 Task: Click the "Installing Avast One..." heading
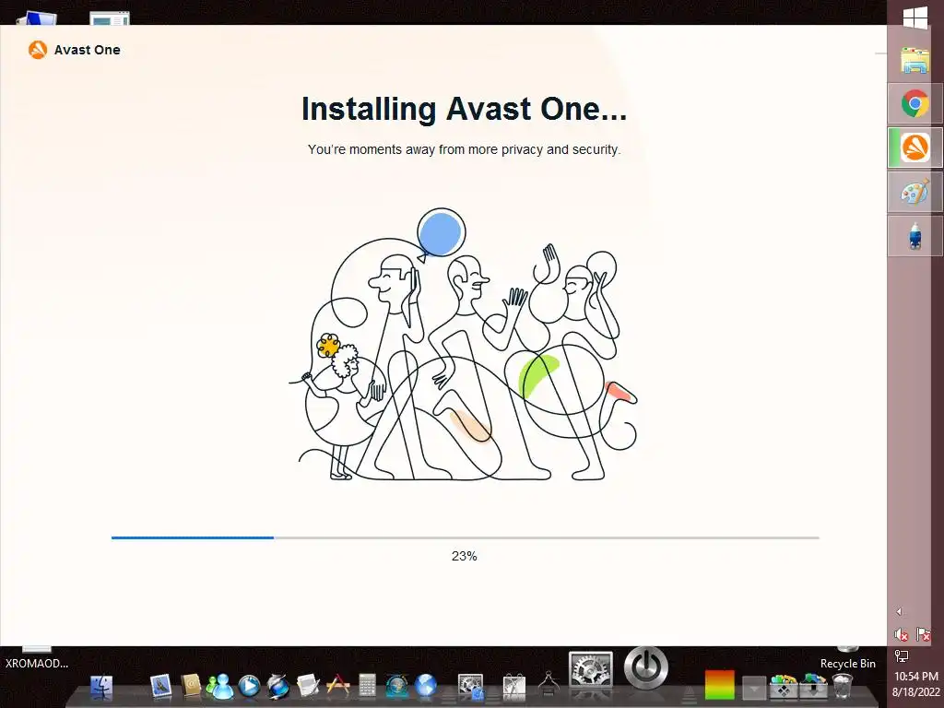[465, 109]
